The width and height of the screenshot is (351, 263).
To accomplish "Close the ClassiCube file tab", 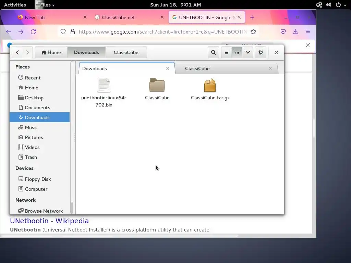I will pyautogui.click(x=270, y=68).
